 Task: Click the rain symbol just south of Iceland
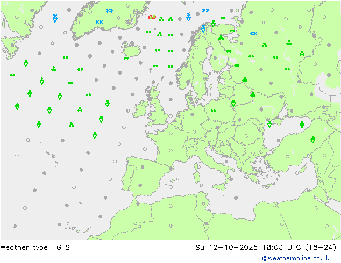pos(126,58)
